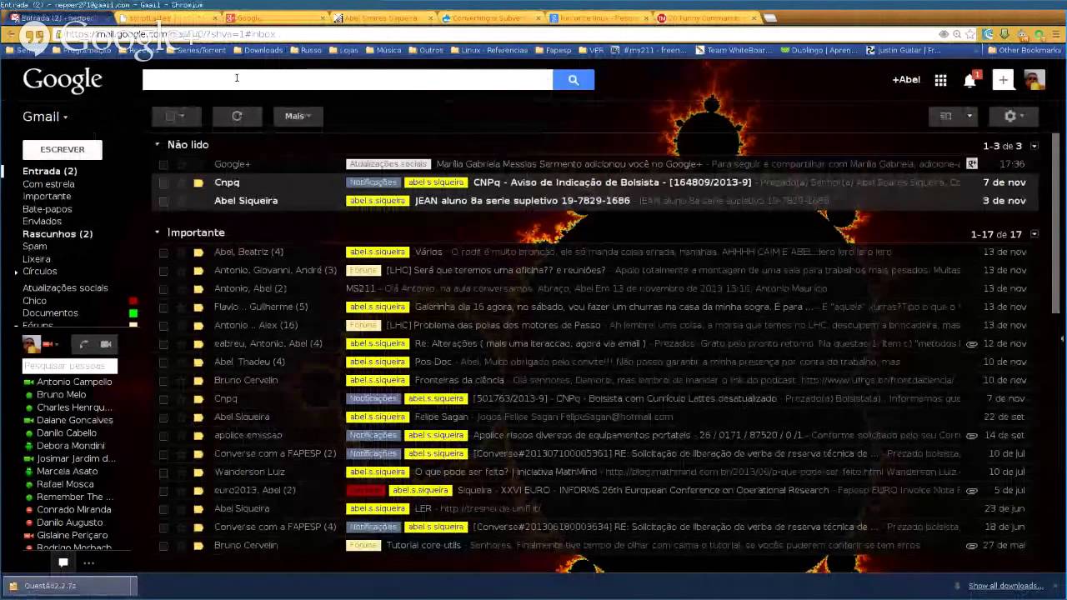Click Show all downloads link

tap(1005, 586)
